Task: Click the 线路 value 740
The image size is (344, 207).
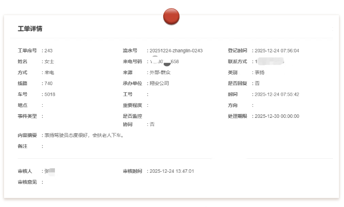Action: 48,84
